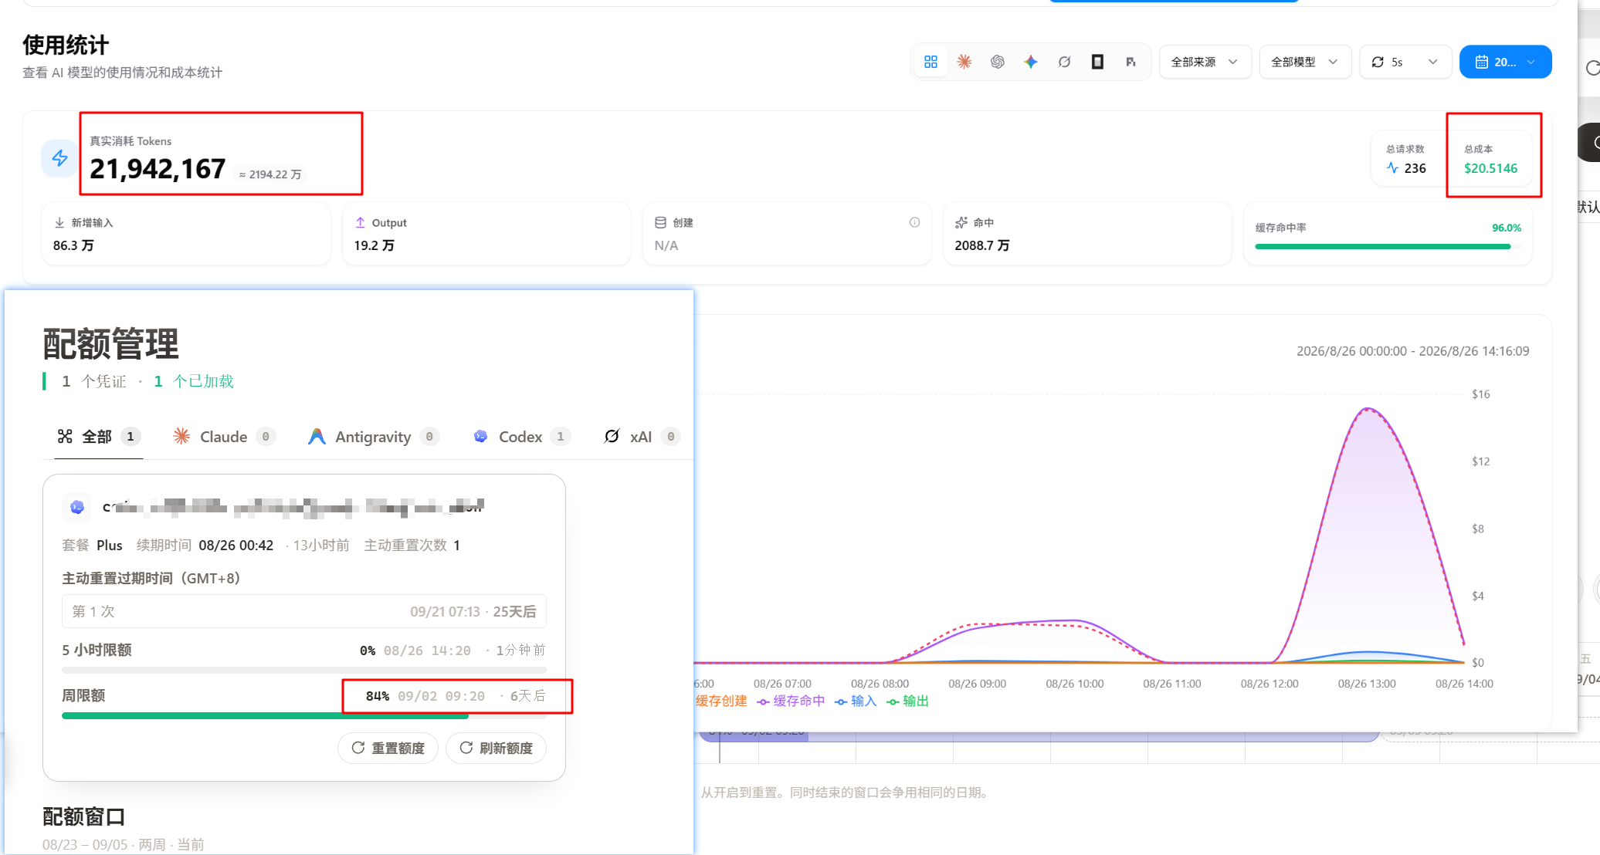Toggle the 缓存命中 series in chart legend

[x=791, y=701]
